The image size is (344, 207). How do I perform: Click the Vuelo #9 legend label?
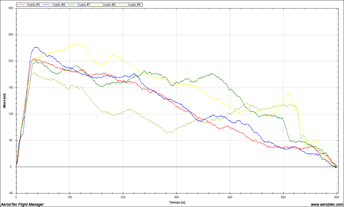pos(133,5)
